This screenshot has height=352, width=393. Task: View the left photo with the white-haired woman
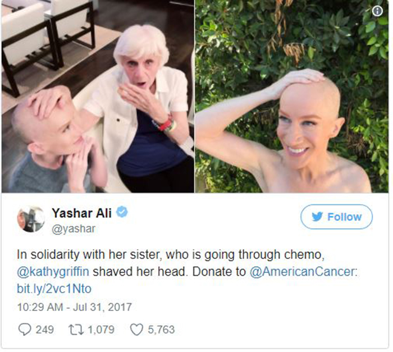click(x=98, y=96)
